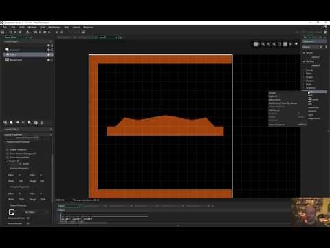
Task: Open the Tools menu
Action: coord(43,27)
